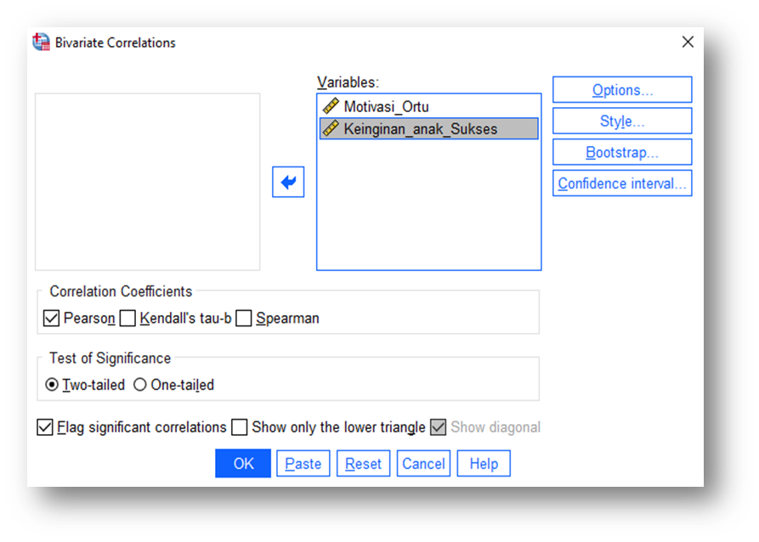The image size is (759, 542).
Task: Select Two-tailed significance test
Action: pos(52,385)
